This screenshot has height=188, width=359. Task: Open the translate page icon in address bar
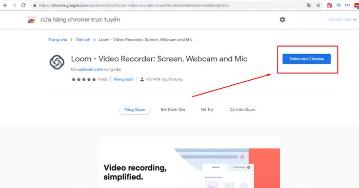309,5
